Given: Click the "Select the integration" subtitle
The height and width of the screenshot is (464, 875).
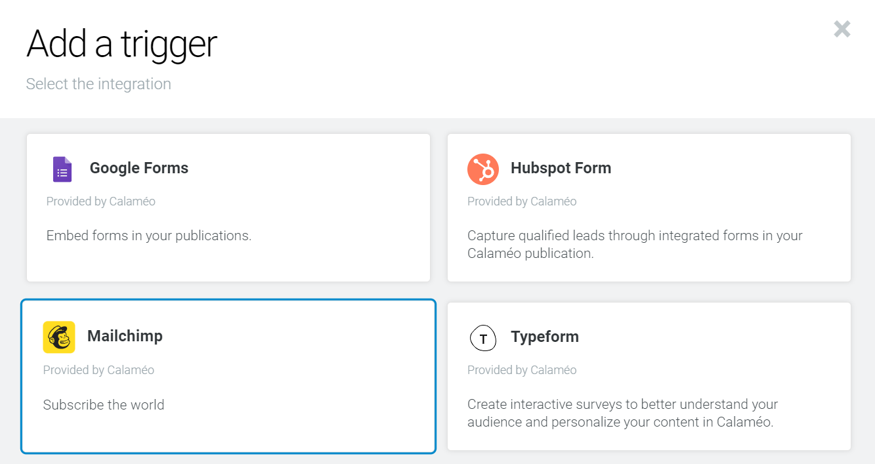Looking at the screenshot, I should (98, 84).
